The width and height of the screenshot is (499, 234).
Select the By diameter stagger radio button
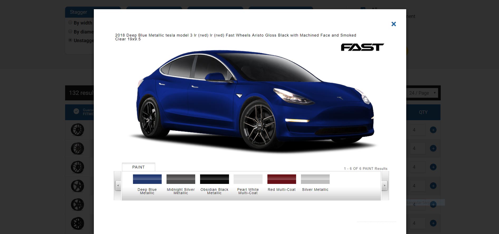(70, 31)
